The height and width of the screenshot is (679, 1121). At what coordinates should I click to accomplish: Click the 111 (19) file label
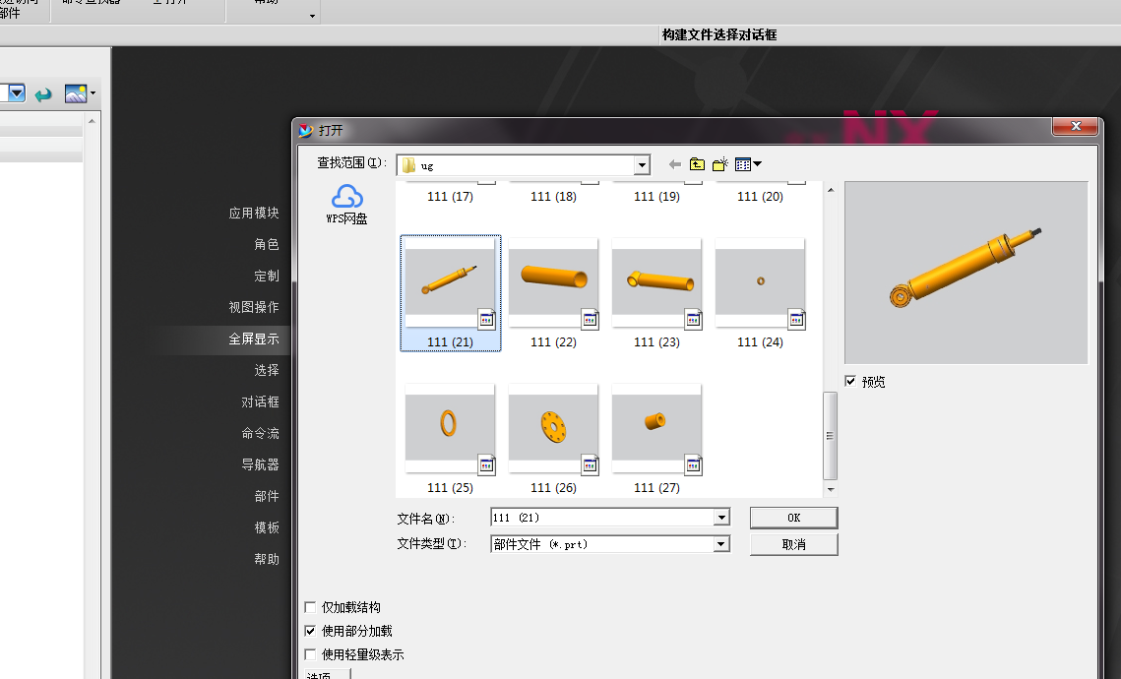pos(657,197)
